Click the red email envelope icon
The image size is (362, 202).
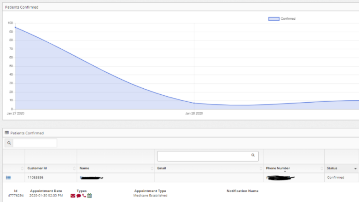73,196
